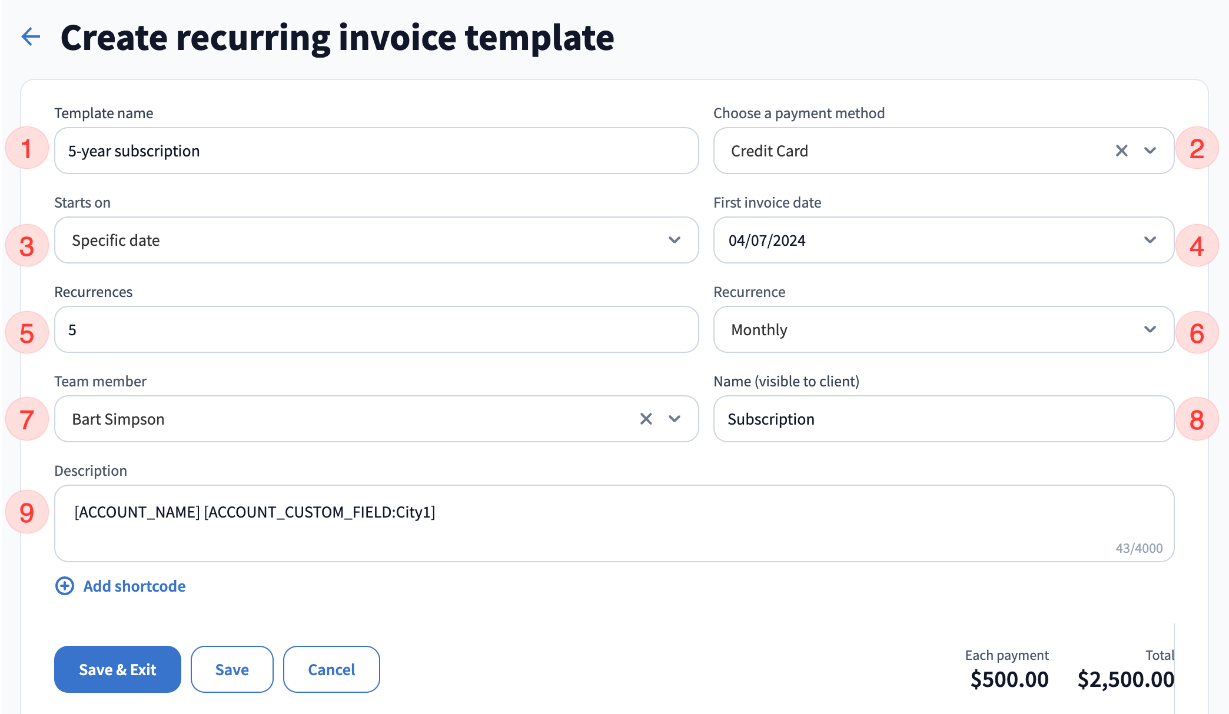Click the plus icon beside Add shortcode
This screenshot has height=714, width=1229.
[x=65, y=586]
